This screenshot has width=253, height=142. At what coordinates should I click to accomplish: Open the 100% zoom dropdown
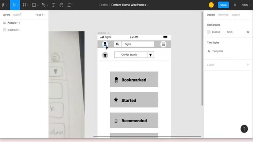pyautogui.click(x=246, y=5)
